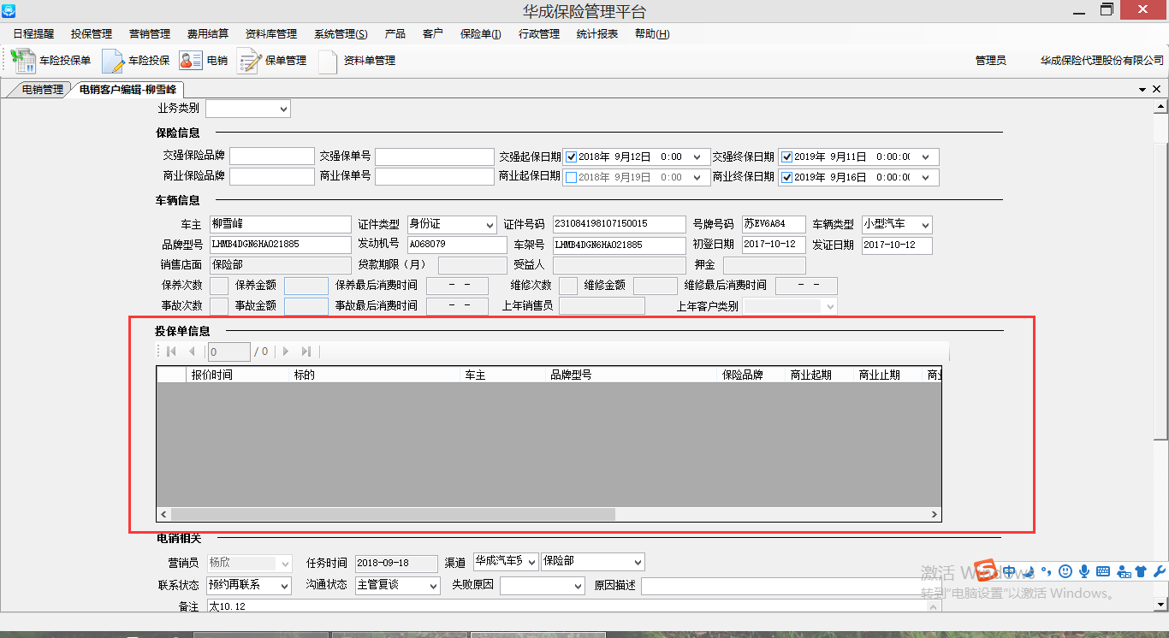Click the 电销 toolbar icon

point(191,61)
